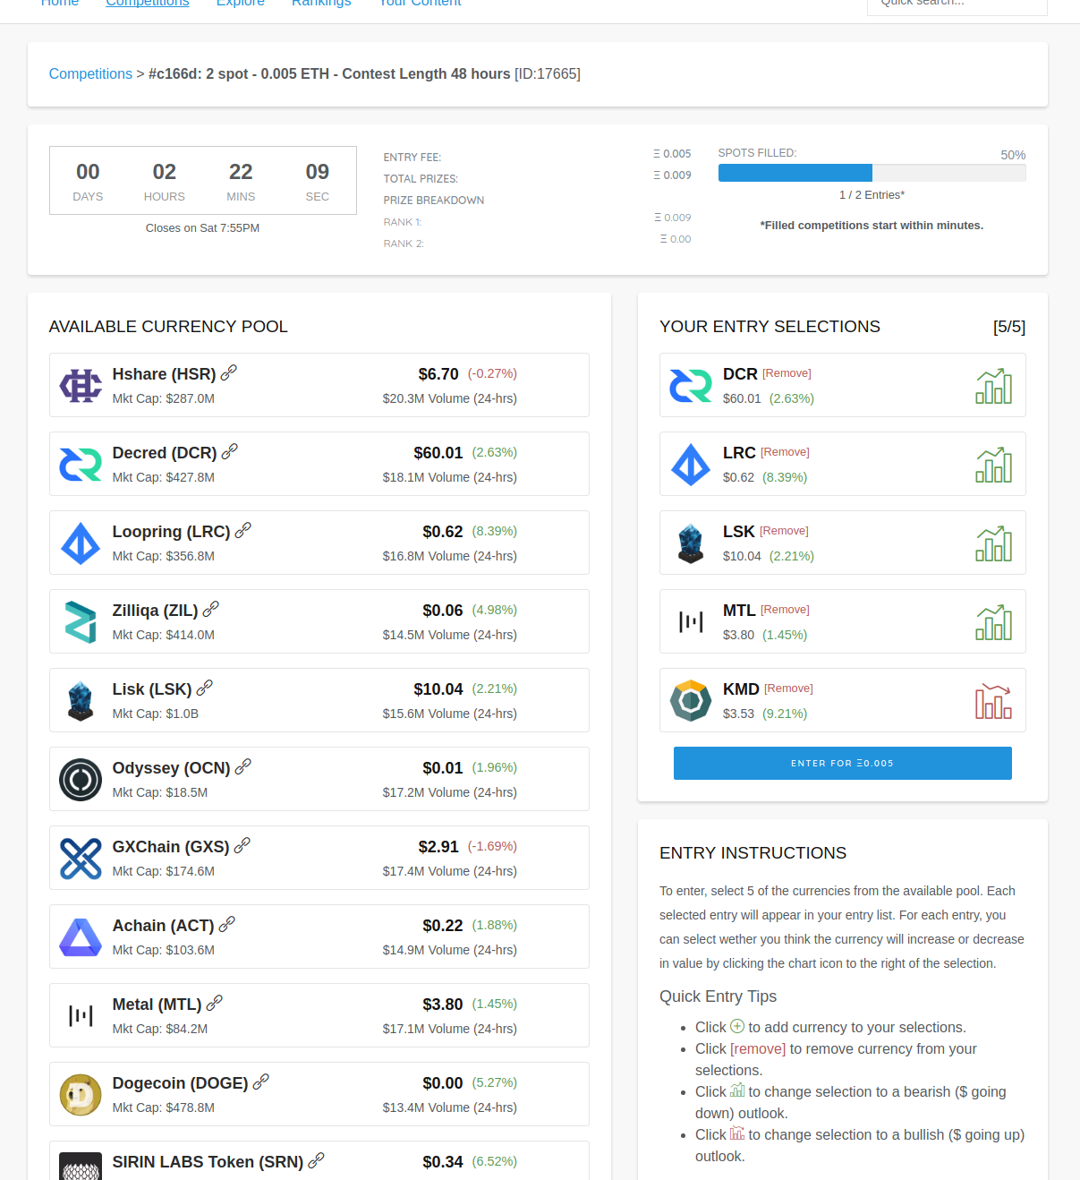Viewport: 1080px width, 1180px height.
Task: Click the Odyssey (OCN) coin logo
Action: coord(81,779)
